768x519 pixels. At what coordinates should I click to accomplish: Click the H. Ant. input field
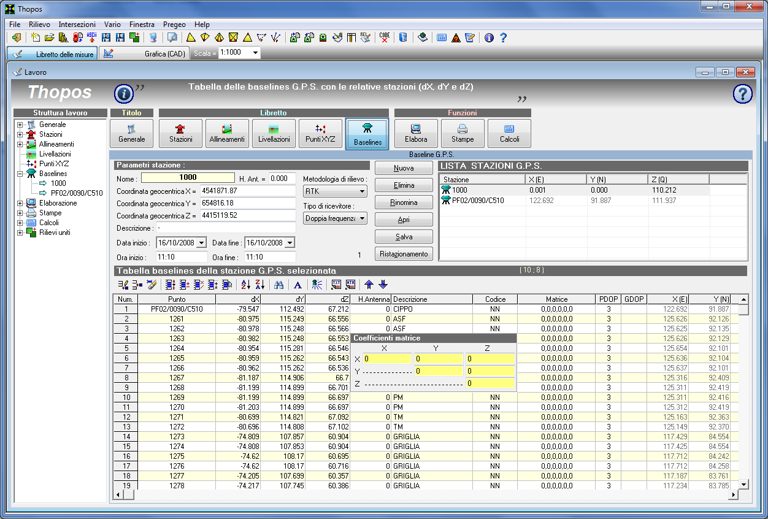click(x=282, y=179)
